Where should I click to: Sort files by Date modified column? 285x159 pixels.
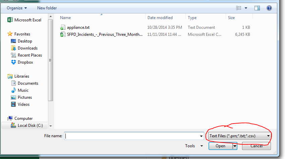(x=160, y=18)
